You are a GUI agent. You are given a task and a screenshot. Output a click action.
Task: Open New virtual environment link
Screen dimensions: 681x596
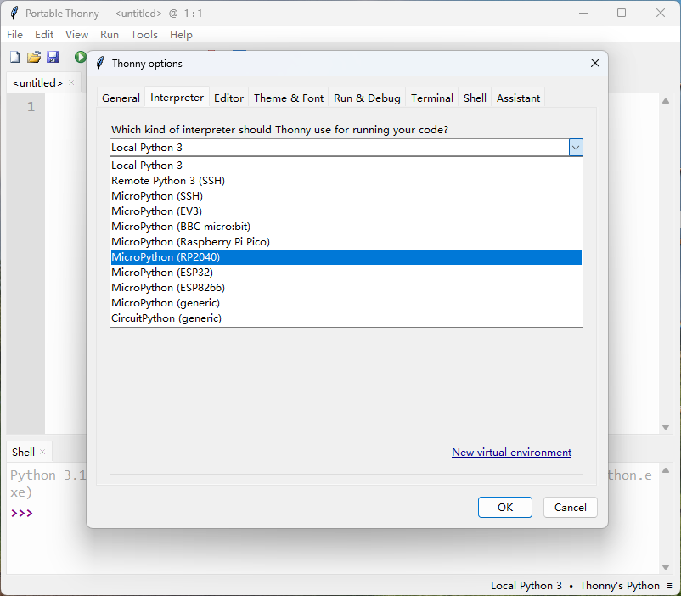pyautogui.click(x=512, y=453)
